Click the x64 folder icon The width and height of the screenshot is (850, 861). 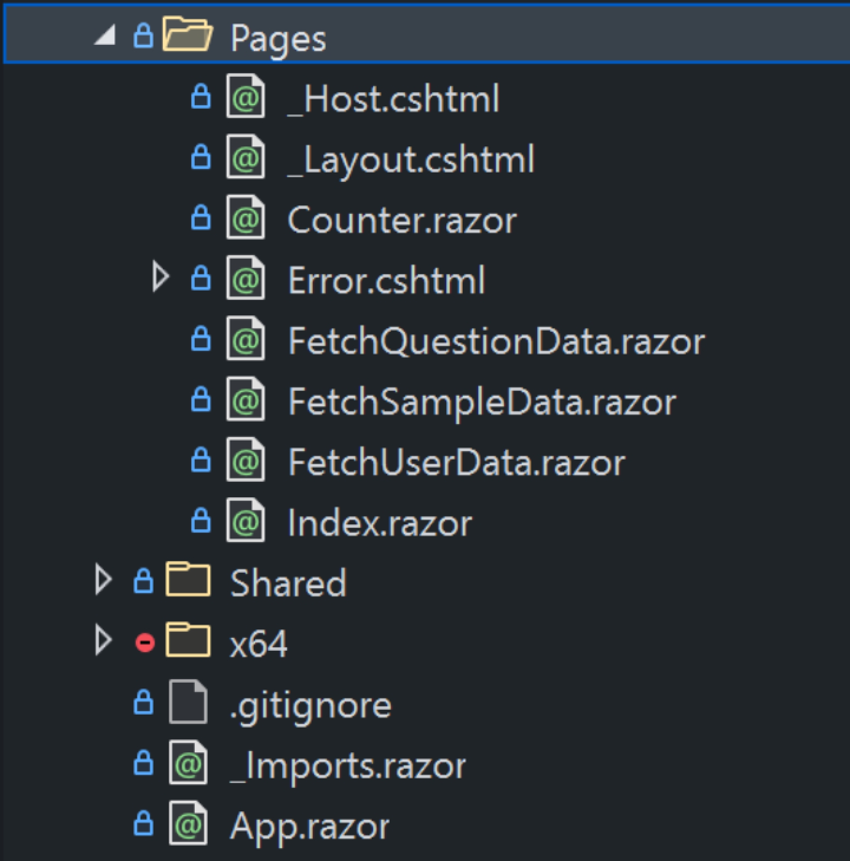click(x=188, y=640)
